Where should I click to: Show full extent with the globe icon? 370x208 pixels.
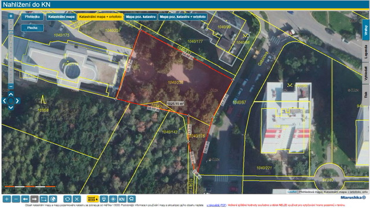pos(53,199)
